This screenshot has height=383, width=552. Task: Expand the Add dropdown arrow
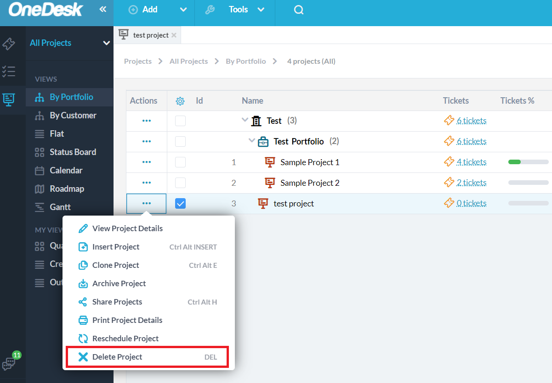coord(183,10)
